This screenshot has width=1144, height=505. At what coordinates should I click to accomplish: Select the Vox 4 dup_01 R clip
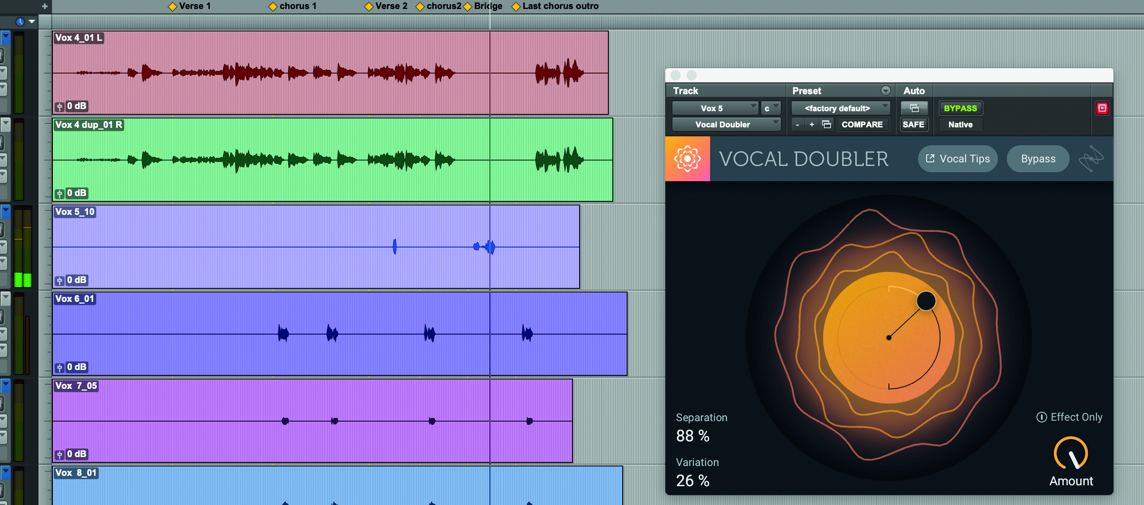point(333,160)
